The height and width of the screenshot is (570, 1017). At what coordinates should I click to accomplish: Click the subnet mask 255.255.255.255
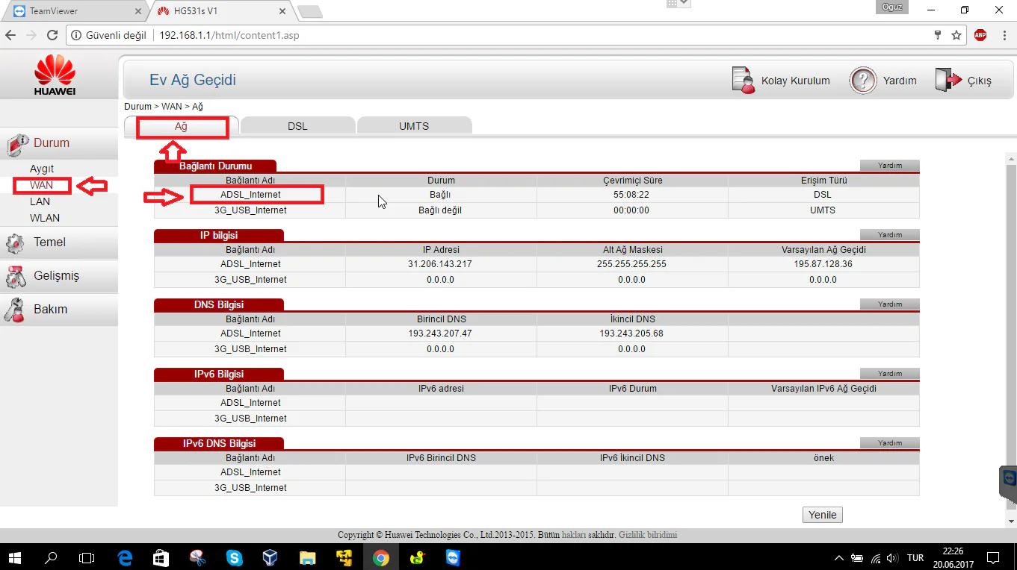click(631, 264)
